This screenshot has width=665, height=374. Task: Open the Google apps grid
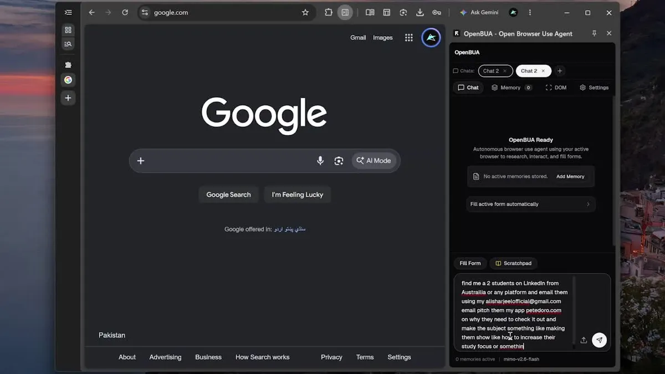[409, 38]
